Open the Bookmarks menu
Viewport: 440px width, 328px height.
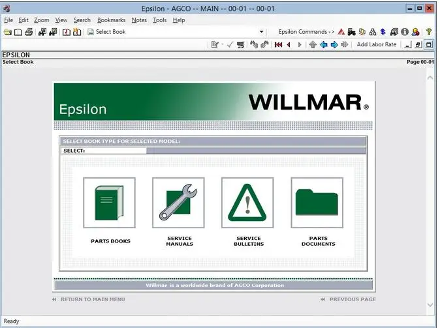click(x=112, y=20)
